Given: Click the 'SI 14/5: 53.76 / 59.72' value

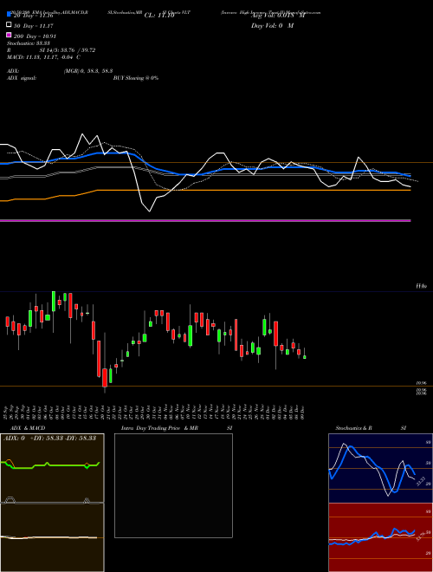Looking at the screenshot, I should tap(68, 50).
